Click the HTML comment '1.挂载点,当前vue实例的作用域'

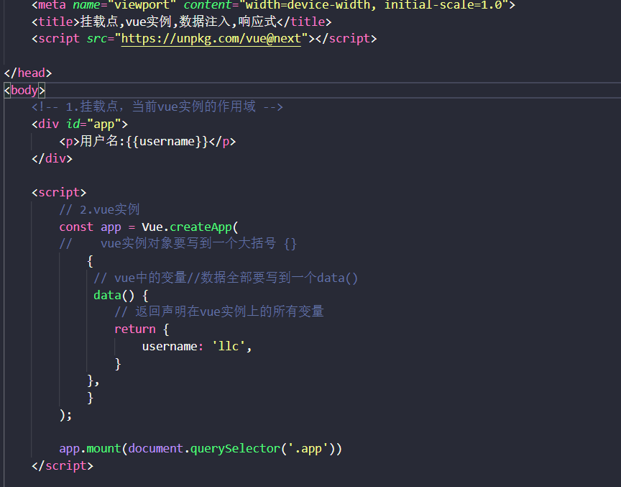pos(157,106)
